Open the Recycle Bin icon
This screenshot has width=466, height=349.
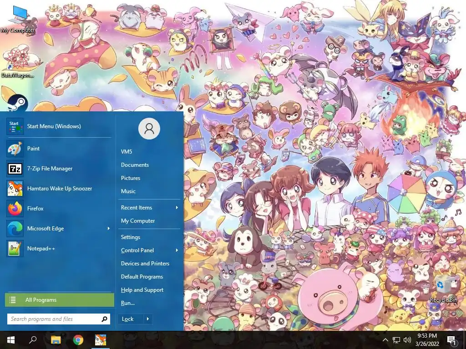pos(443,289)
